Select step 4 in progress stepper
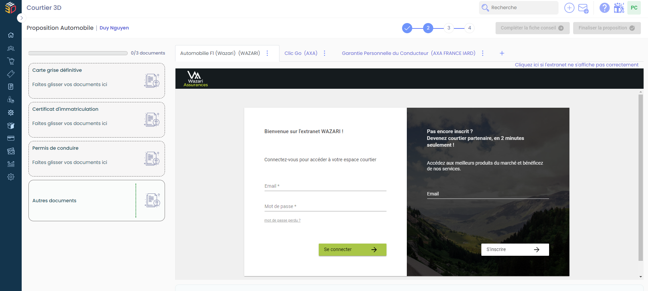 coord(469,28)
